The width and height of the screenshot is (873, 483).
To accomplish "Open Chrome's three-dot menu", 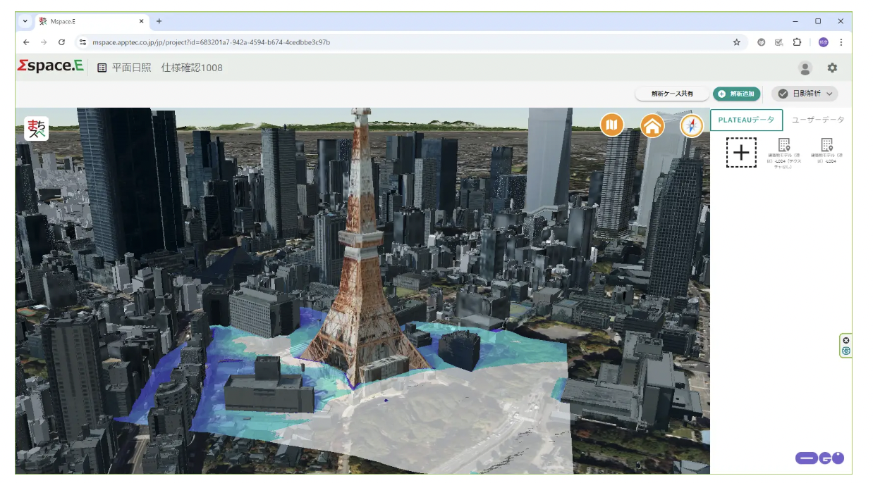I will pos(841,42).
